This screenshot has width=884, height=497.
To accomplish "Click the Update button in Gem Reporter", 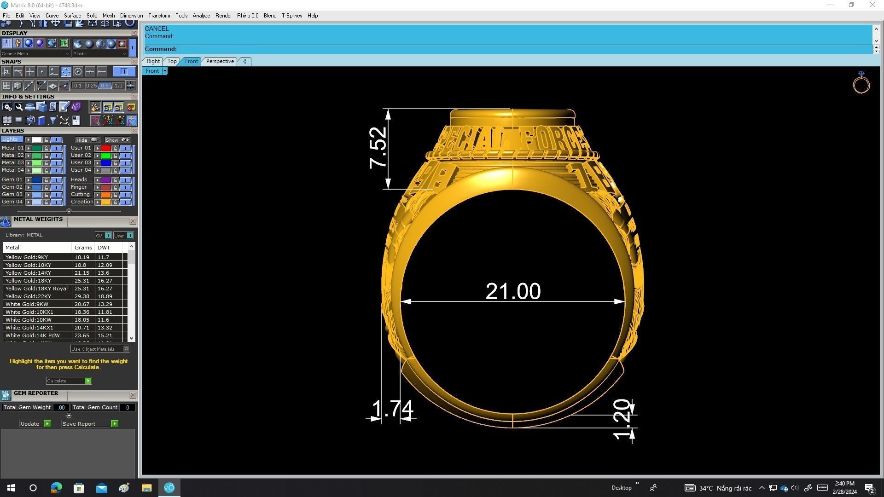I will (x=35, y=424).
